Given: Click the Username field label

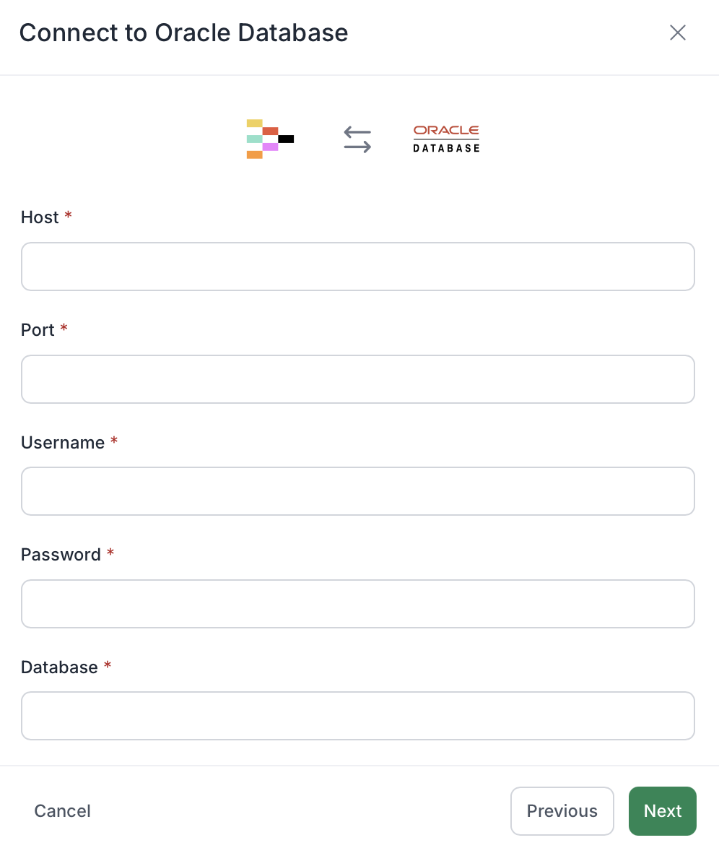Looking at the screenshot, I should (63, 442).
